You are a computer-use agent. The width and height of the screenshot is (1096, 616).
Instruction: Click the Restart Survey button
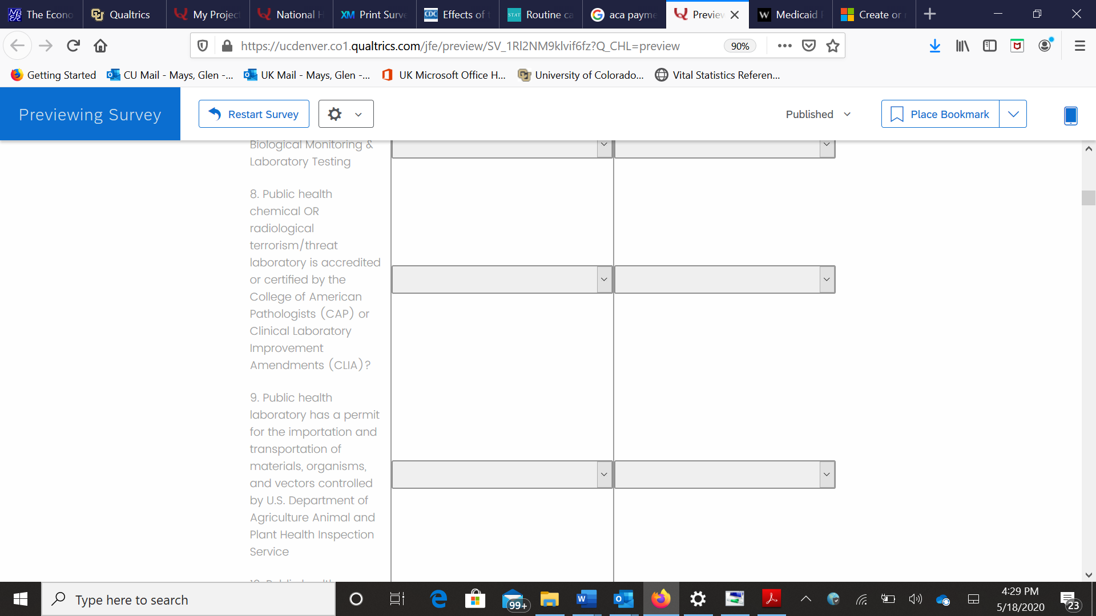[254, 114]
